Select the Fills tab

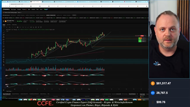48,94
